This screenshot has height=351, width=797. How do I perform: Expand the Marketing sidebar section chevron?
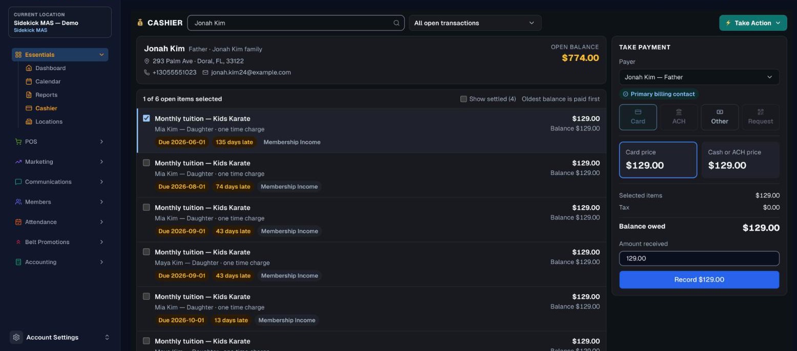click(101, 162)
